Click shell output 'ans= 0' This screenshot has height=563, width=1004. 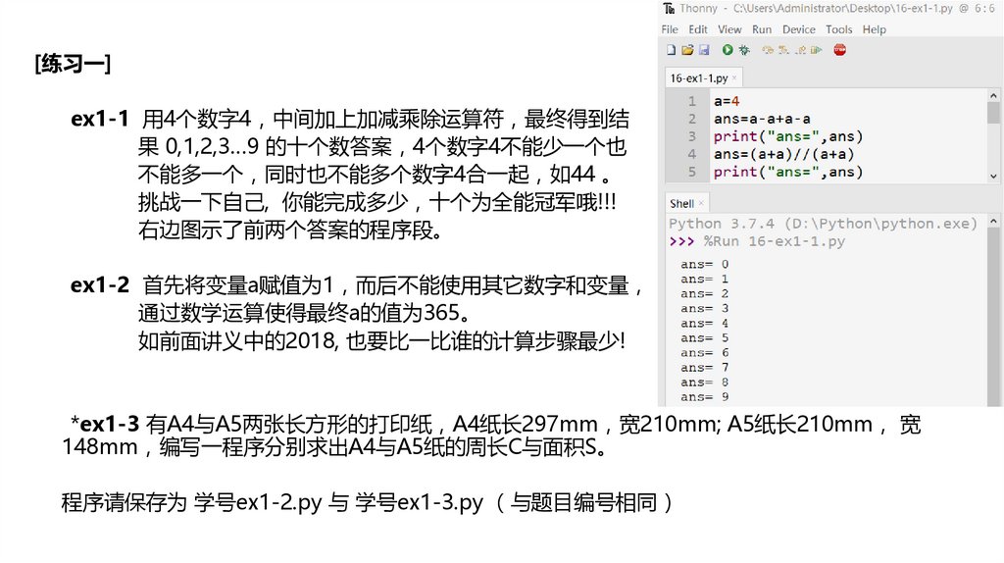pyautogui.click(x=704, y=265)
